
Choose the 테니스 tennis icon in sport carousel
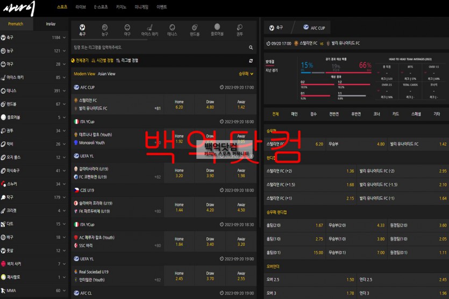tap(172, 29)
